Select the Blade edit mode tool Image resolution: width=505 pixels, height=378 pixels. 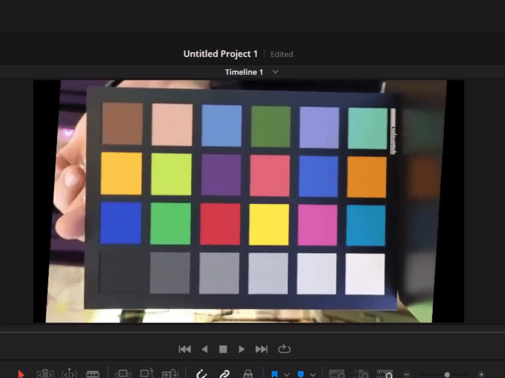(x=93, y=374)
